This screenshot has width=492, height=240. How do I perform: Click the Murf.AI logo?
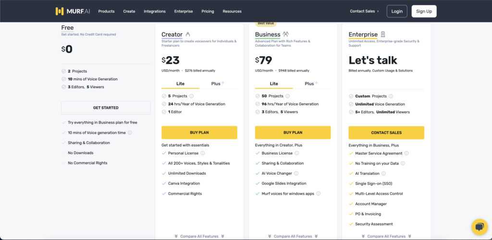click(72, 11)
